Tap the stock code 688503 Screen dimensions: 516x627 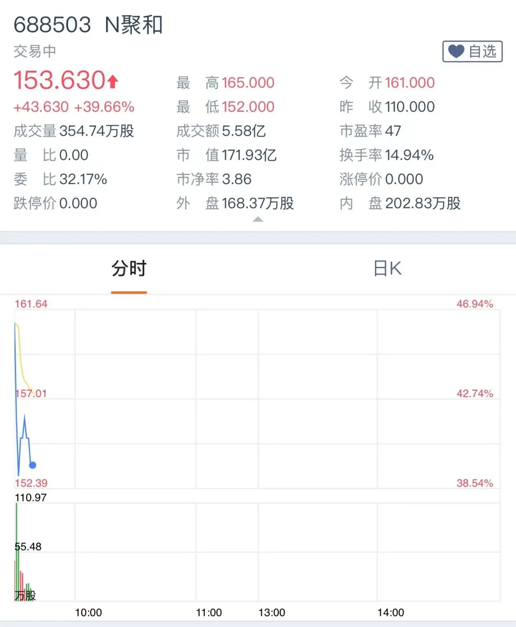[x=52, y=25]
